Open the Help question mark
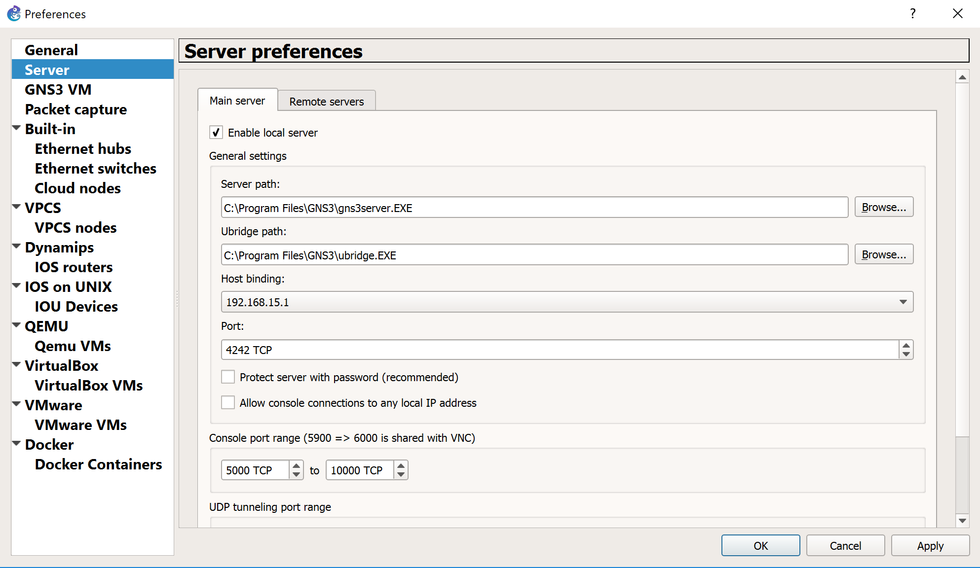Screen dimensions: 980x568 (x=912, y=13)
